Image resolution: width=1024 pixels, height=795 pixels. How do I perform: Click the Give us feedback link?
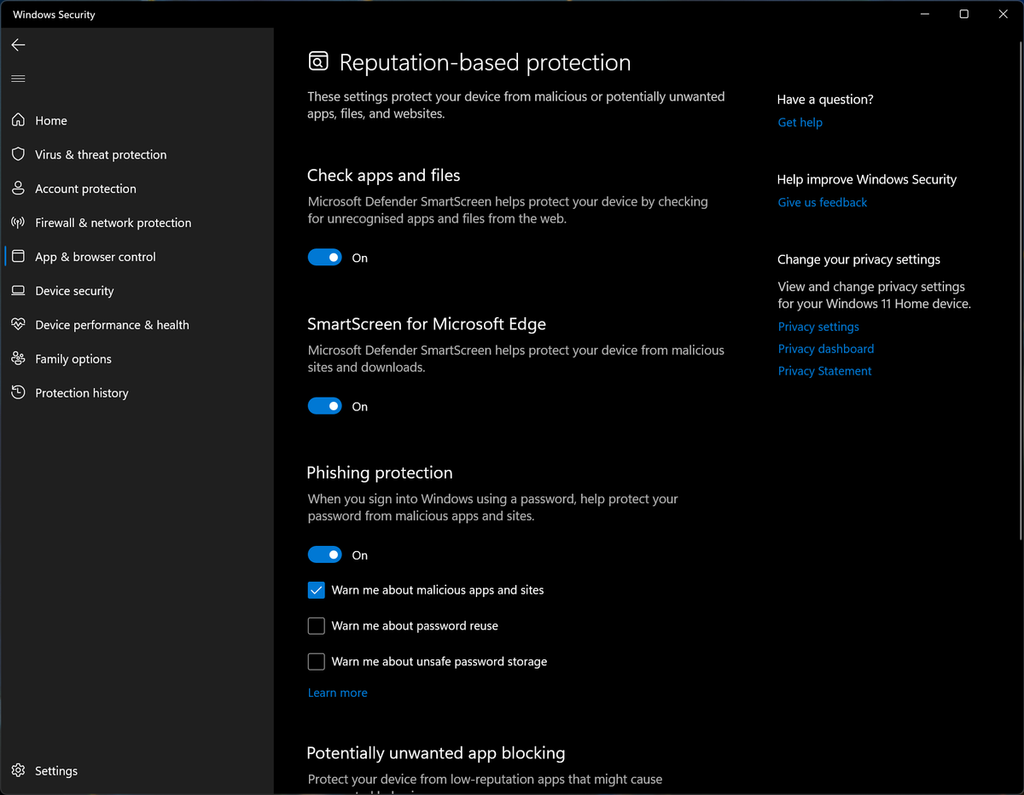point(822,203)
